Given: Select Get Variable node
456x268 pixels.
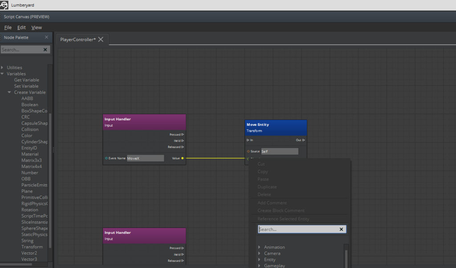Looking at the screenshot, I should coord(26,80).
